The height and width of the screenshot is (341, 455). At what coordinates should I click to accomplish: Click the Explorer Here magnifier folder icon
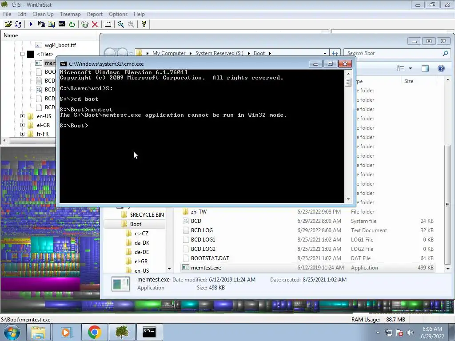point(52,24)
